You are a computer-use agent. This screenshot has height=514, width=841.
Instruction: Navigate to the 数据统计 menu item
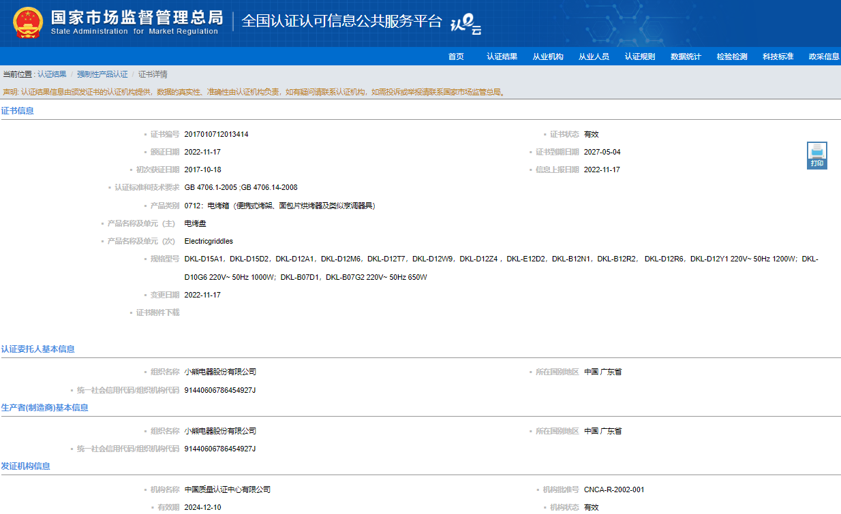click(x=686, y=57)
